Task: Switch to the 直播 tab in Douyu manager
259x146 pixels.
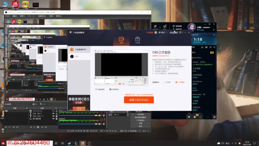Action: [x=121, y=40]
